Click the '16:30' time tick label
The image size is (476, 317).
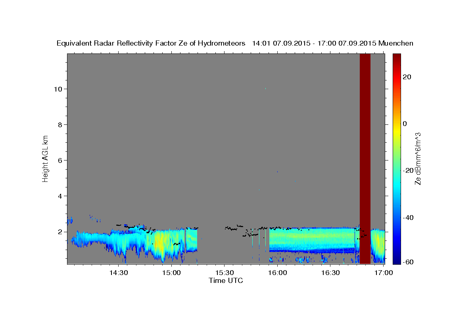point(330,273)
